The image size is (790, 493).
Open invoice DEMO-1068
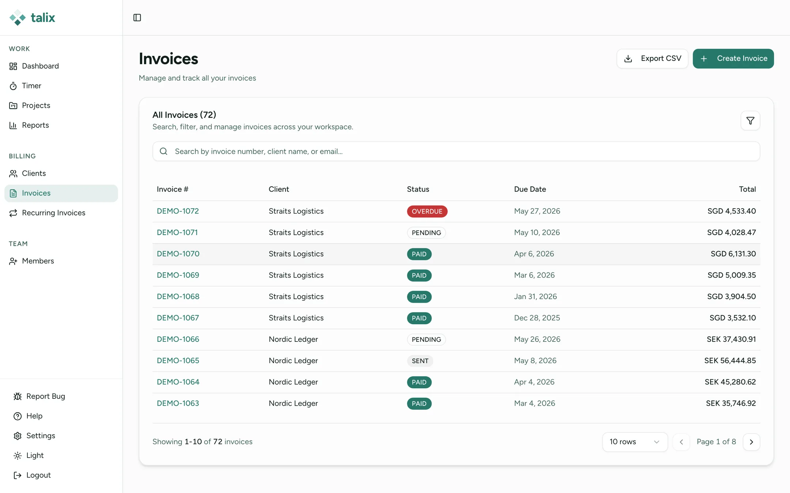[x=178, y=297]
